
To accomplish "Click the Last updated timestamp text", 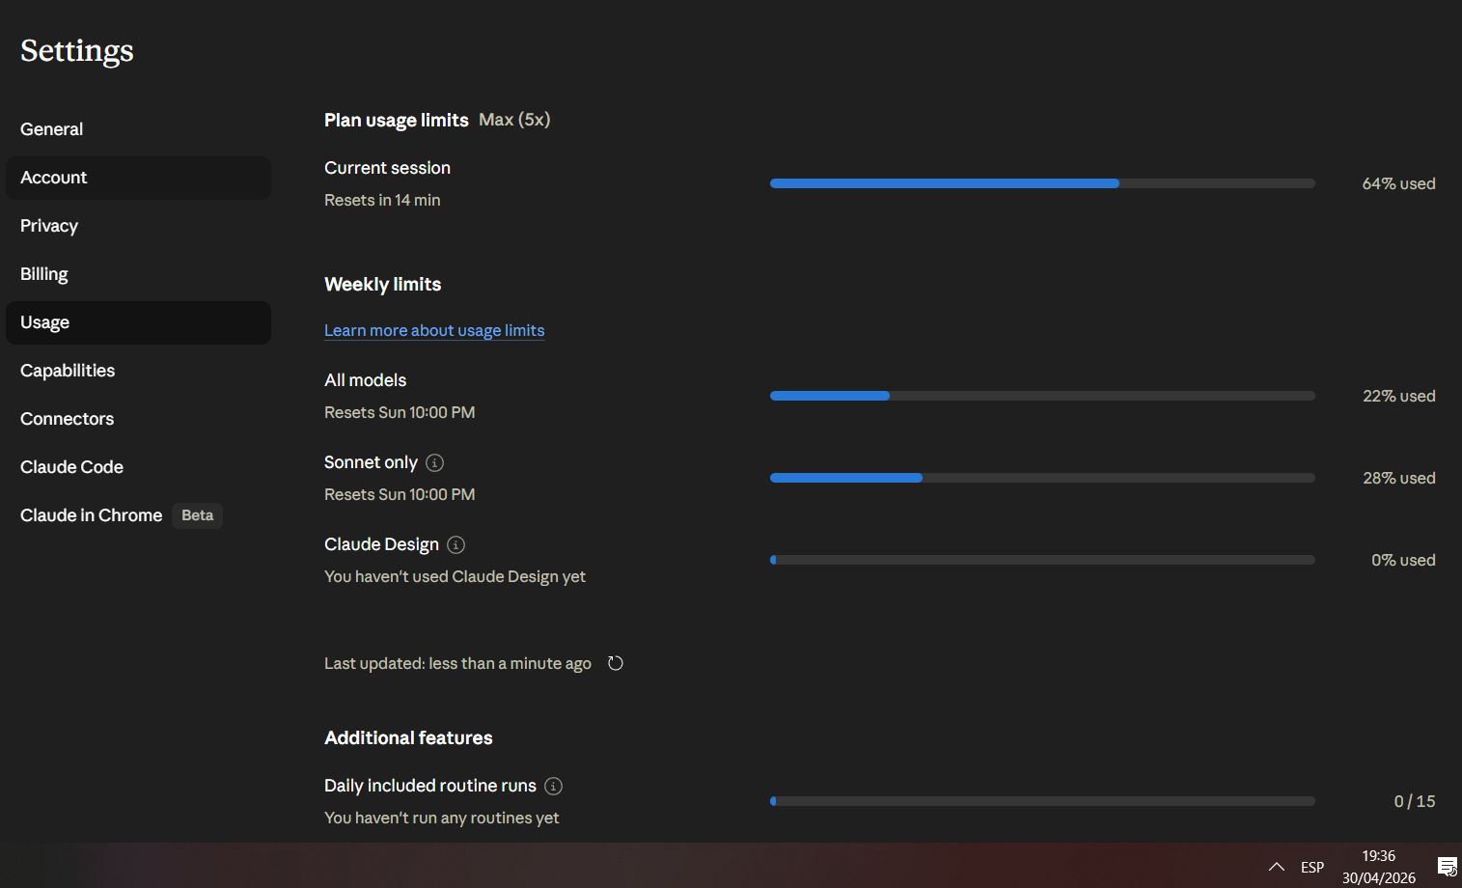I will pyautogui.click(x=457, y=663).
